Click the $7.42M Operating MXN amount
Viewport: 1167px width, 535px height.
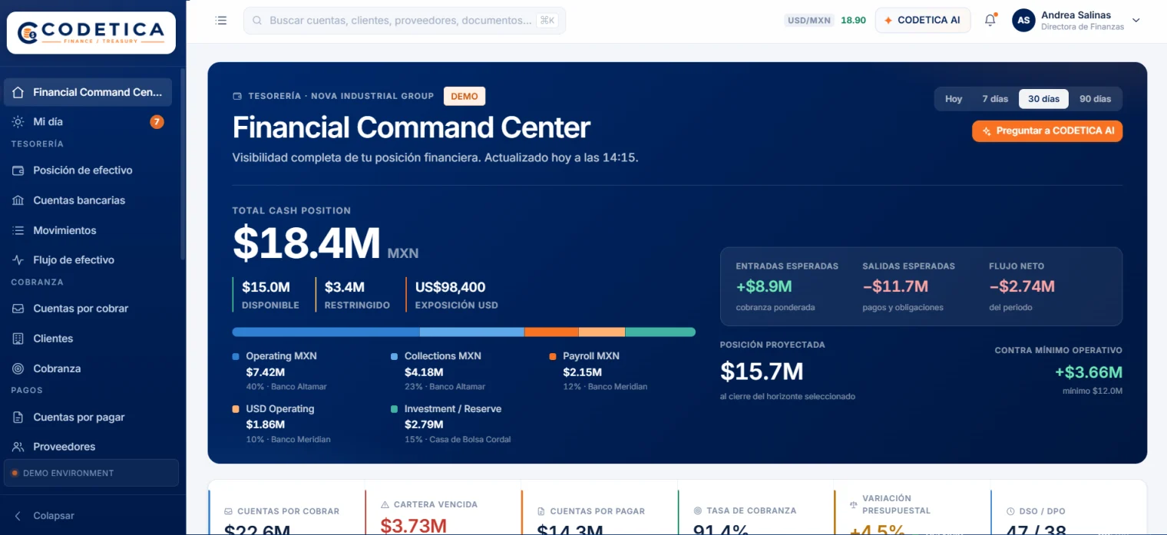click(266, 372)
